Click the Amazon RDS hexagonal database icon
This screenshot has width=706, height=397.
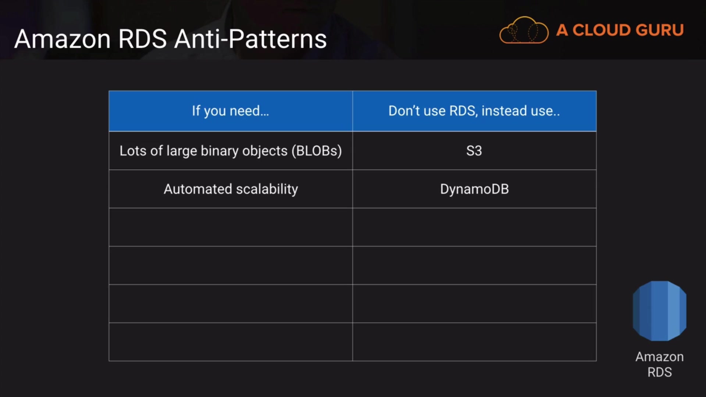click(x=659, y=311)
